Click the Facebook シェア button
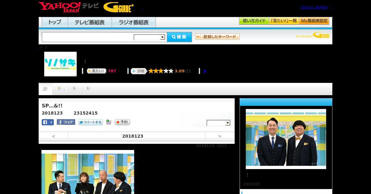Viewport: 371px width, 194px height. click(66, 122)
